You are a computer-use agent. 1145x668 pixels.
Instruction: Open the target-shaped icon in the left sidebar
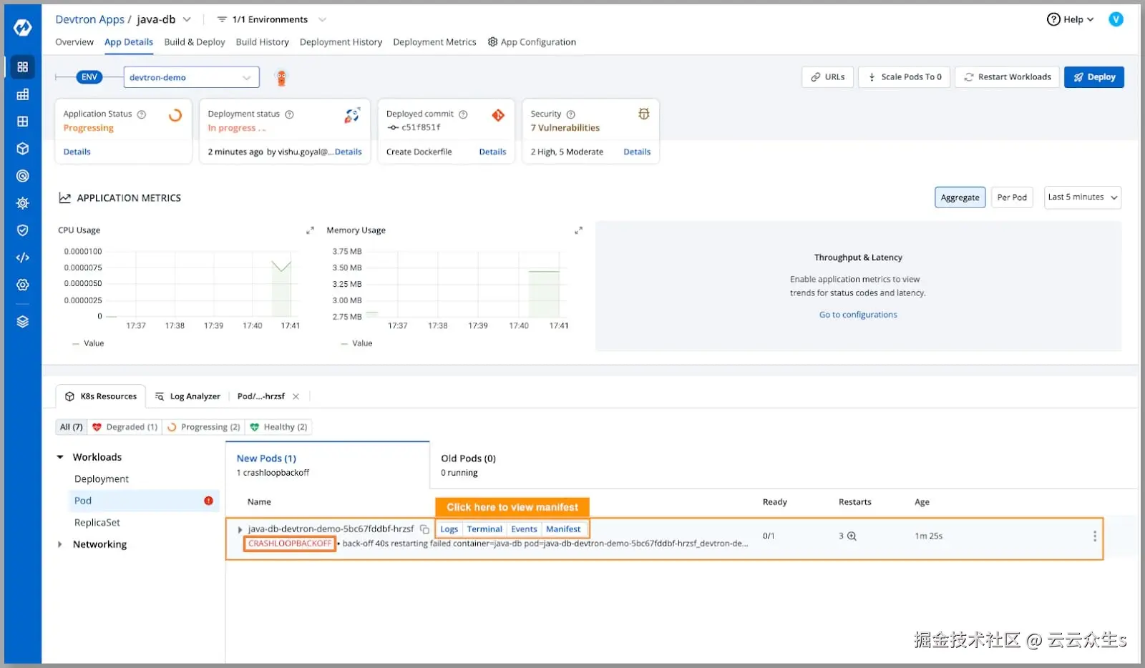coord(23,176)
